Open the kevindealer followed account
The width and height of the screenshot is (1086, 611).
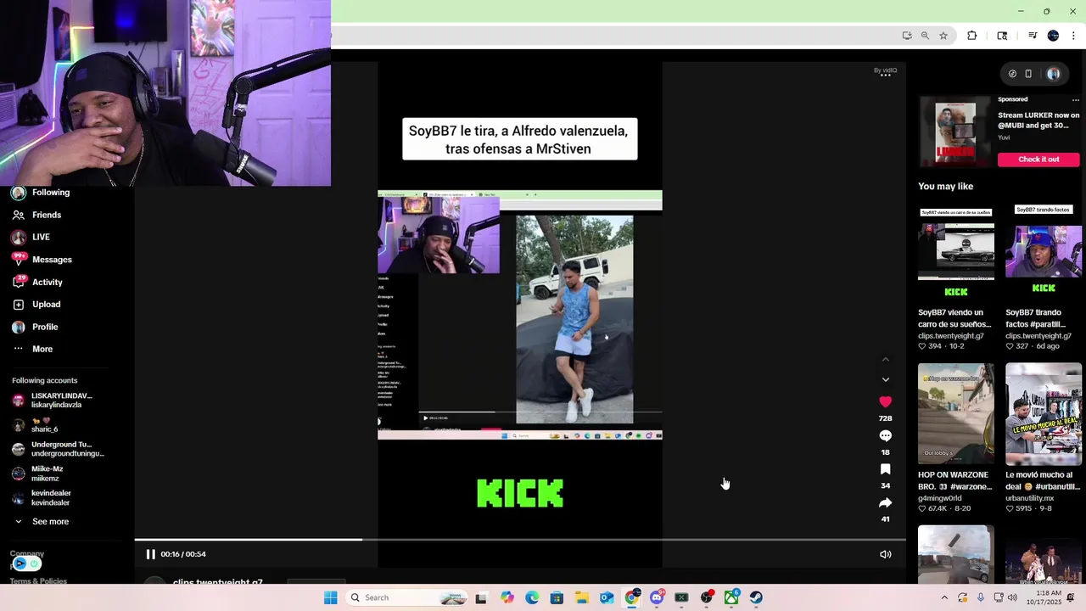(x=42, y=497)
